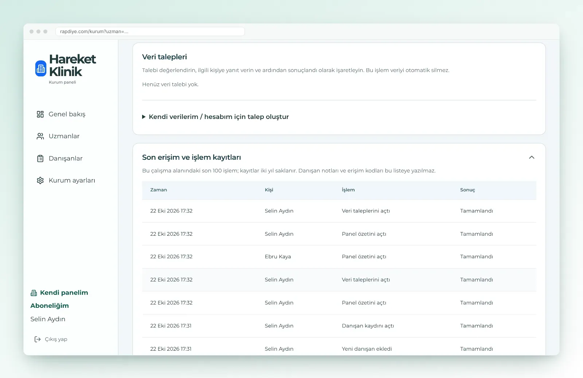Click the Genel bakış grid icon
Viewport: 583px width, 378px height.
tap(40, 114)
